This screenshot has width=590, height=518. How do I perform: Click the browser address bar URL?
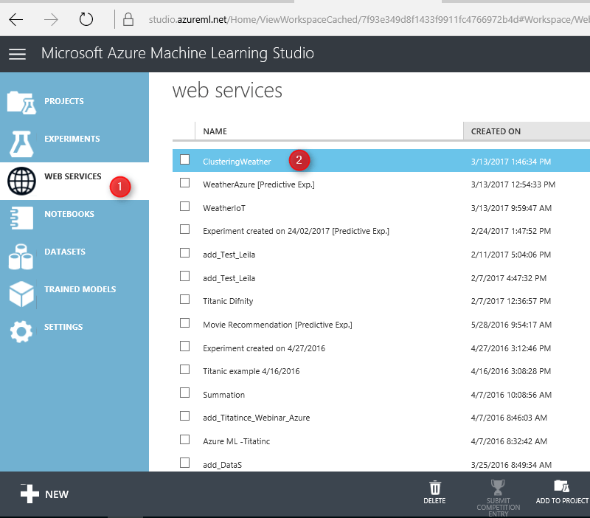(369, 20)
